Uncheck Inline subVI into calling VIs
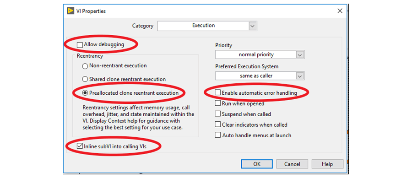Screen dimensions: 412x178 (80, 146)
